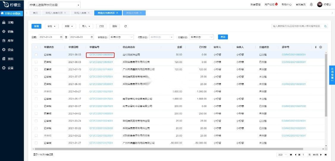The image size is (335, 161).
Task: Check the row for QTZCD20210803002
Action: 36,55
